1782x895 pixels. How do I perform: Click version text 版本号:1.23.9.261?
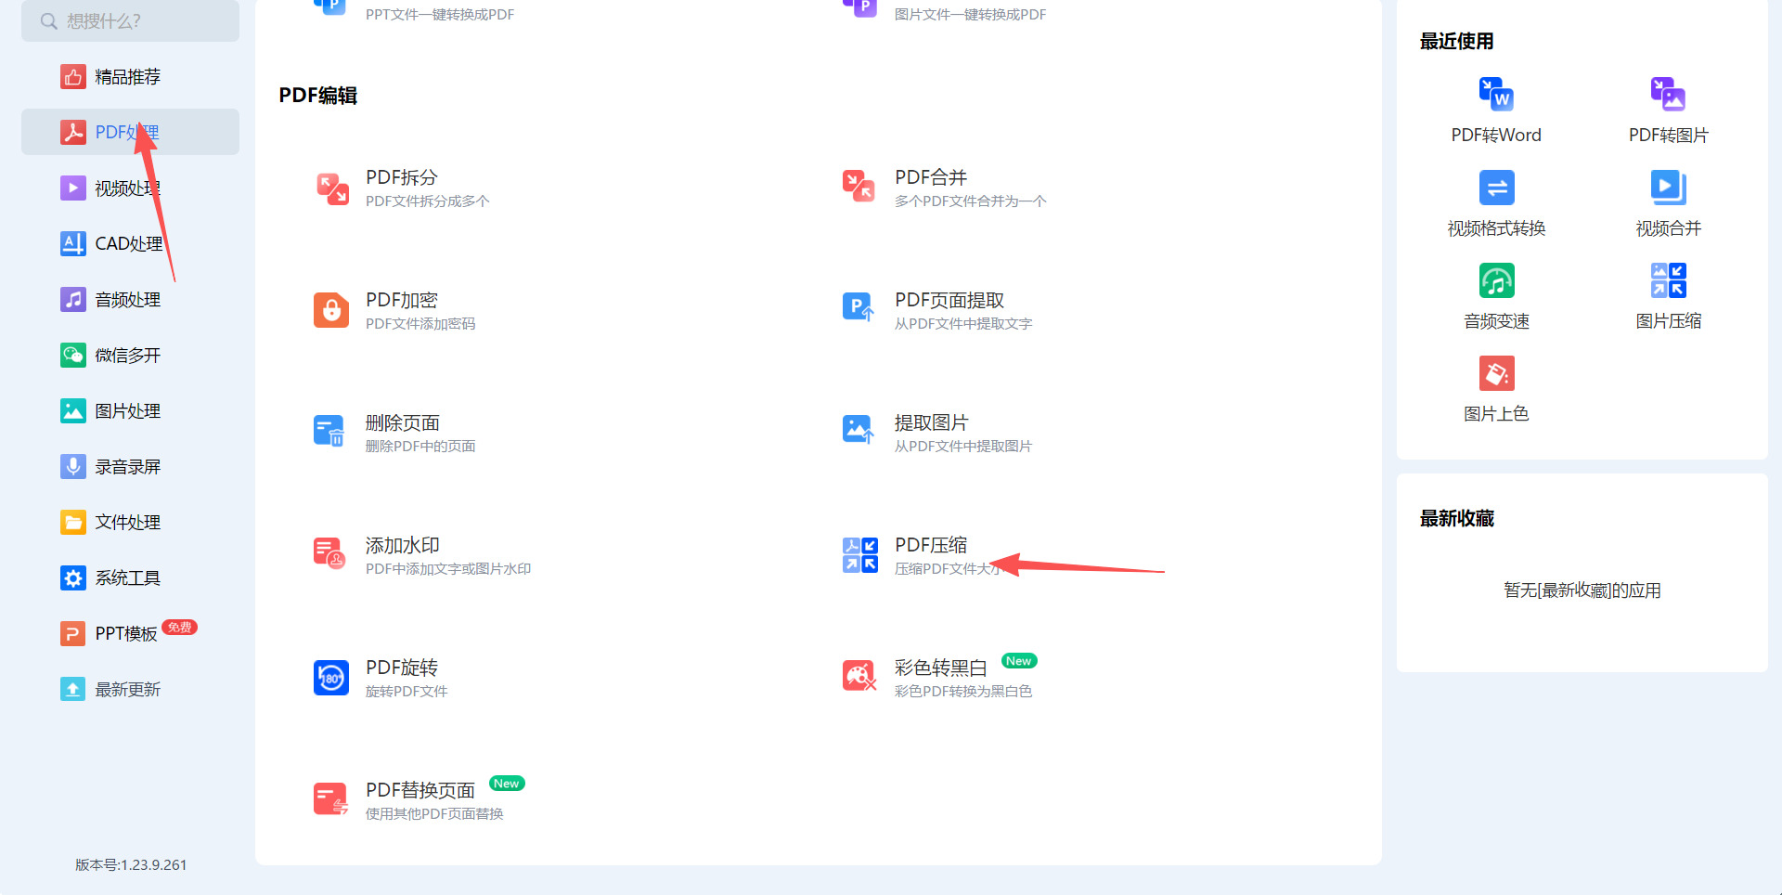click(131, 864)
